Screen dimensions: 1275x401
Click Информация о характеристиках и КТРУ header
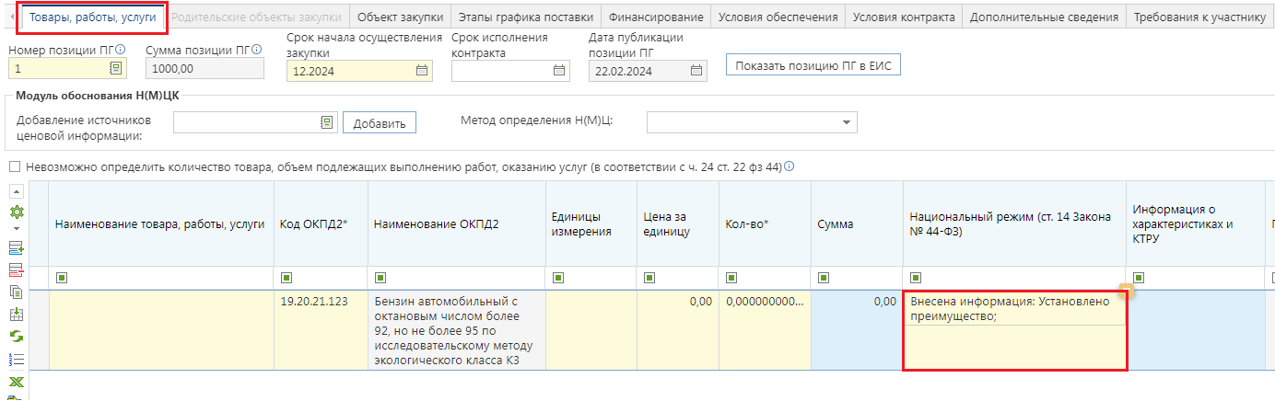(x=1196, y=223)
